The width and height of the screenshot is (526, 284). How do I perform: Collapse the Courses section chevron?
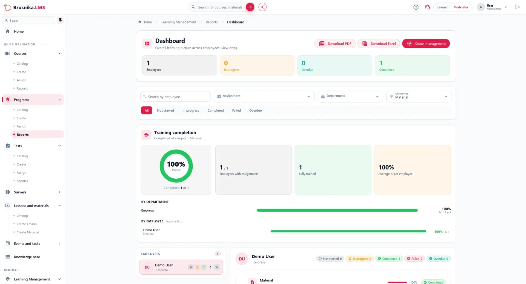(59, 54)
